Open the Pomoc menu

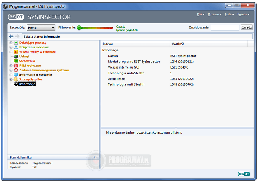click(243, 14)
